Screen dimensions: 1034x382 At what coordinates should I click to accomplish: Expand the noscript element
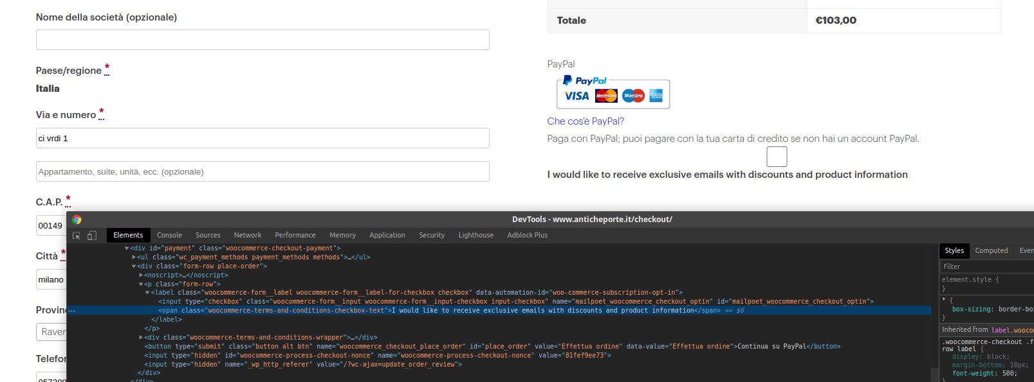click(141, 275)
